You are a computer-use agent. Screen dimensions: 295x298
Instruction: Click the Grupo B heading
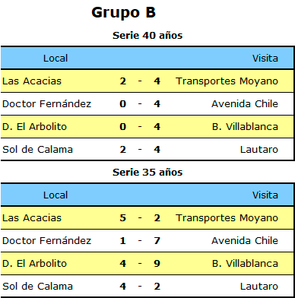(x=123, y=13)
